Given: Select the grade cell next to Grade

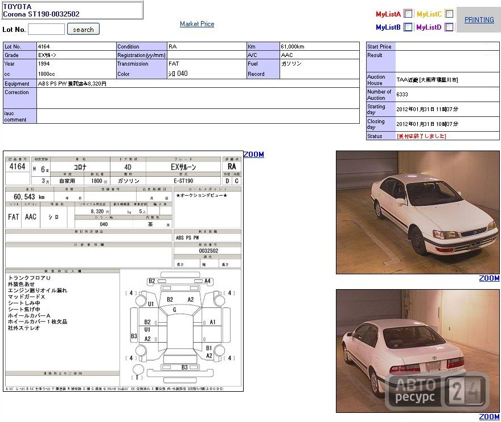Looking at the screenshot, I should coord(76,55).
